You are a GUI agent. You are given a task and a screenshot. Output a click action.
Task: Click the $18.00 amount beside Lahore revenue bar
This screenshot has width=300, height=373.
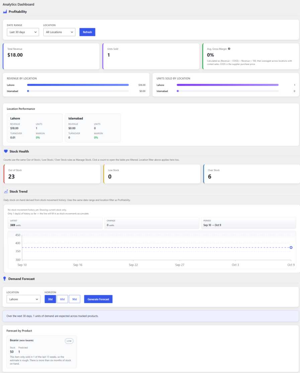click(x=142, y=85)
